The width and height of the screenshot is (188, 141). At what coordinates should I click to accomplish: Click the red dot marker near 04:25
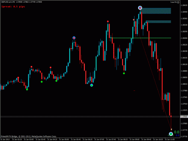tap(51, 67)
